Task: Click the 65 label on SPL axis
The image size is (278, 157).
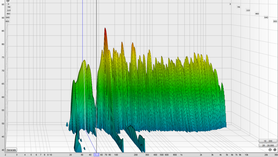Action: point(3,84)
